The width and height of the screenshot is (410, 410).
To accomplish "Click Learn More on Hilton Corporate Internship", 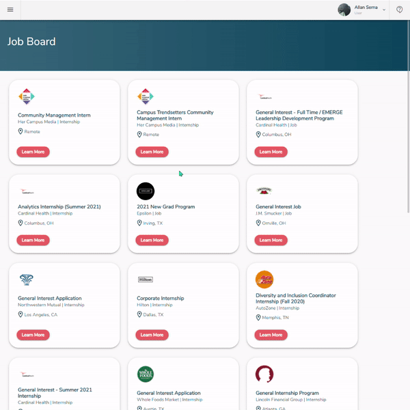I will pos(152,335).
